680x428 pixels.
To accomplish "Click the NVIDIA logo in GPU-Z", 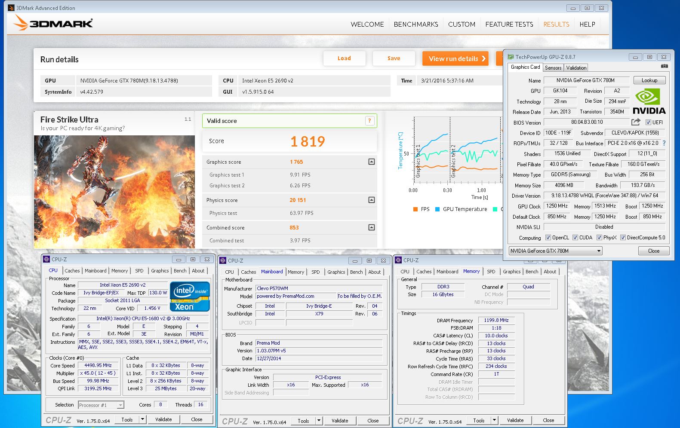I will tap(649, 101).
